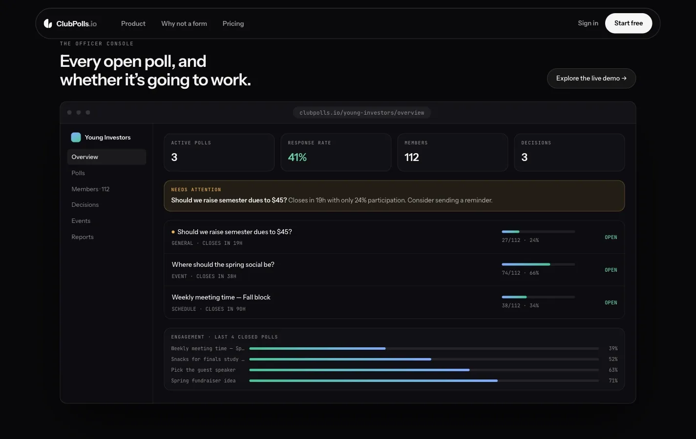Open the Why not a form page

coord(184,23)
